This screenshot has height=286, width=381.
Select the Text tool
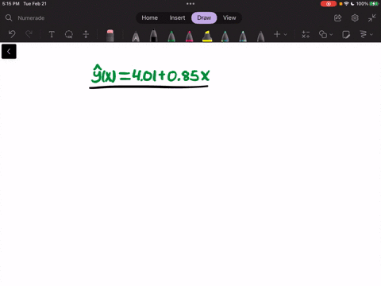(52, 34)
